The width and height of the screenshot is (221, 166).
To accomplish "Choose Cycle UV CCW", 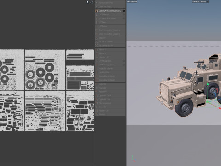I will click(110, 95).
